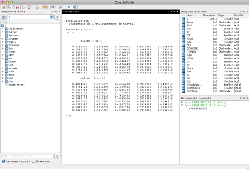The width and height of the screenshot is (249, 169).
Task: Click the print toolbar icon
Action: tap(37, 7)
